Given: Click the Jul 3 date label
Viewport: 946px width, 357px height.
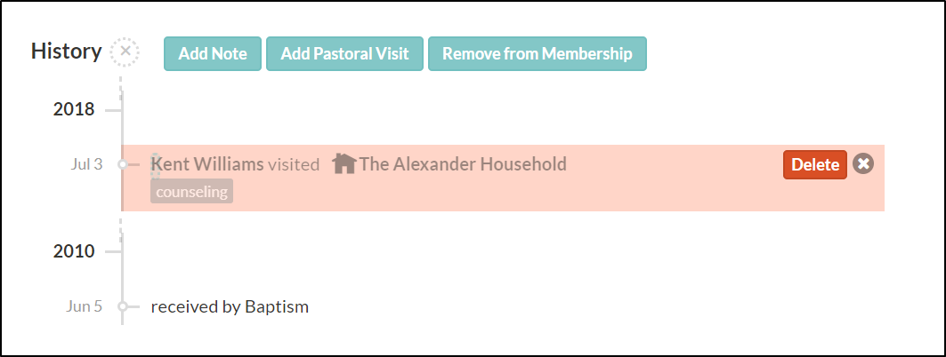Looking at the screenshot, I should point(86,163).
